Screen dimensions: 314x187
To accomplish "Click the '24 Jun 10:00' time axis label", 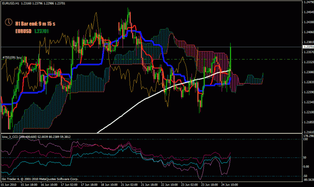I will pyautogui.click(x=230, y=185).
